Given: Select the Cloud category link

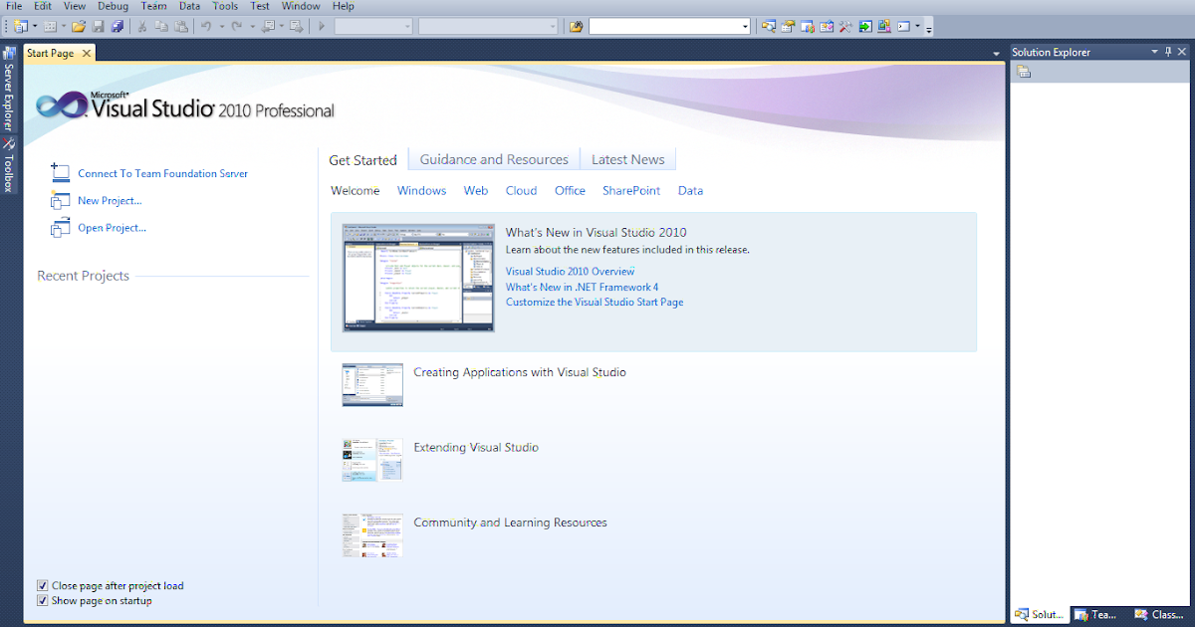Looking at the screenshot, I should point(521,190).
